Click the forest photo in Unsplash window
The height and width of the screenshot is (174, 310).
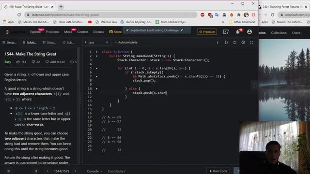[x=284, y=80]
